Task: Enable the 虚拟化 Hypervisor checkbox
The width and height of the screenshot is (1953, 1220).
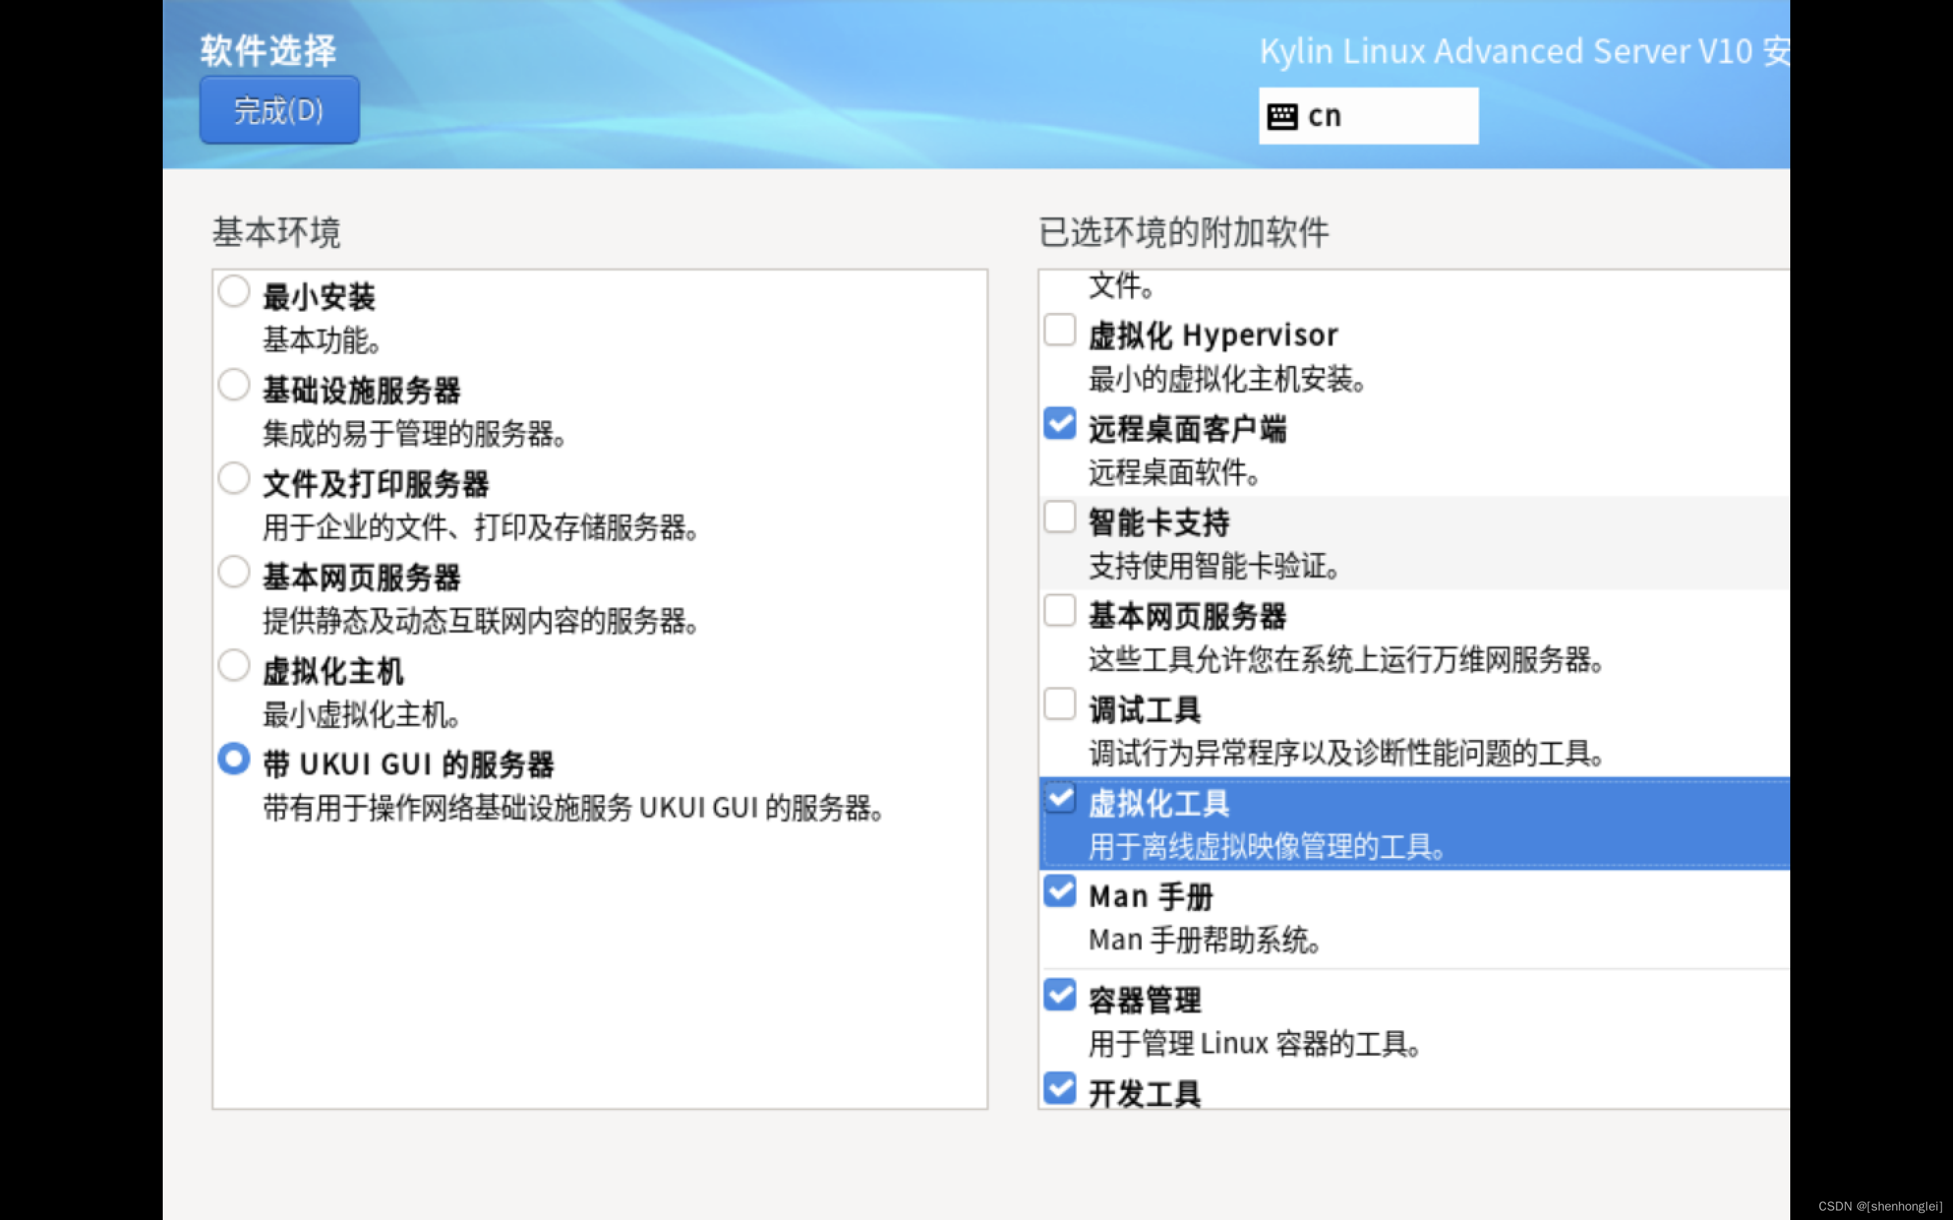Action: [x=1060, y=330]
